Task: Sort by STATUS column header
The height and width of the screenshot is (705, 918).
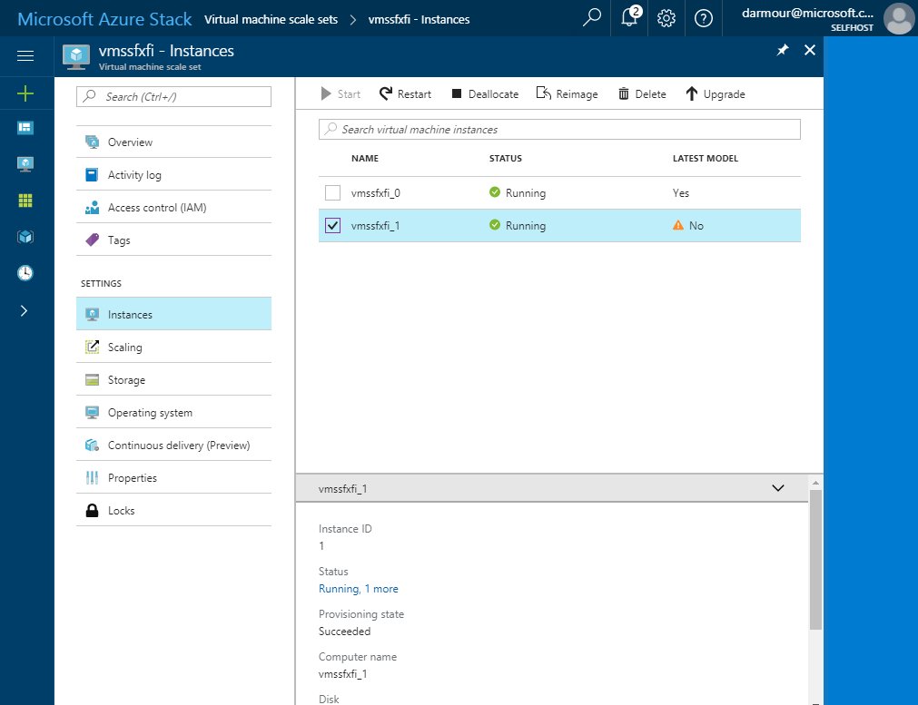Action: point(505,159)
